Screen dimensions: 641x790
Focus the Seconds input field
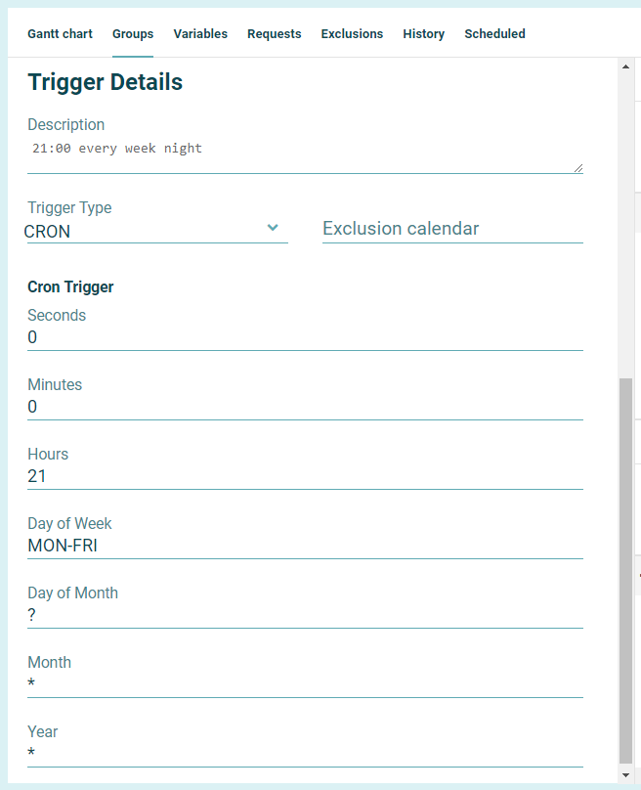point(305,337)
